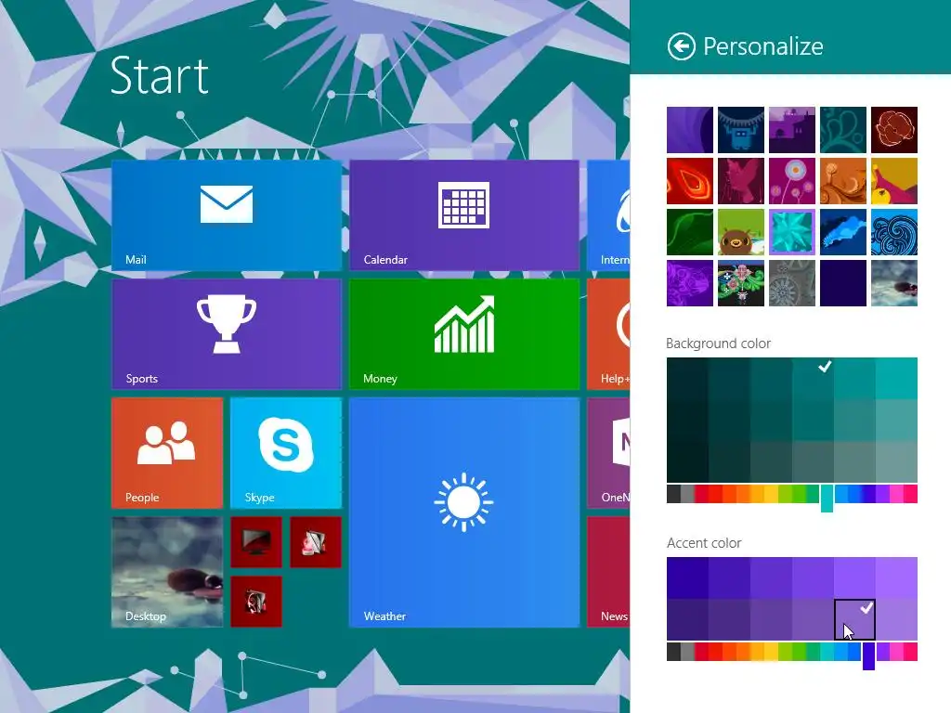The image size is (951, 713).
Task: Choose the colorful floral on black background
Action: [x=740, y=282]
